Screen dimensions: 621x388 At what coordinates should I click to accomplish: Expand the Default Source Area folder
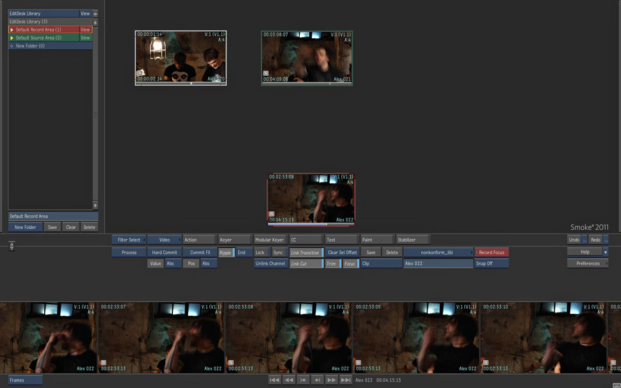click(x=12, y=38)
